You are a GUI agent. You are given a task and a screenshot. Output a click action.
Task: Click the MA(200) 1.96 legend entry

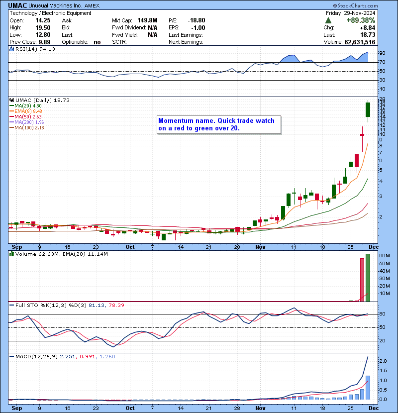(29, 122)
